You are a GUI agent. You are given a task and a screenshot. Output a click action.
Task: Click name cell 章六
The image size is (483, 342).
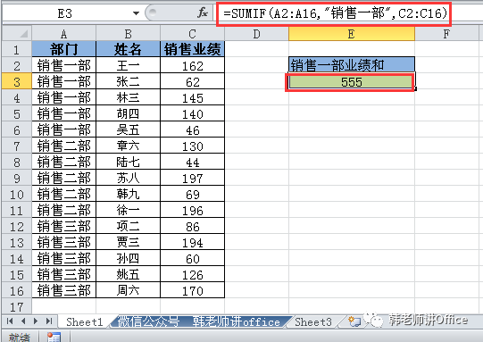(129, 146)
